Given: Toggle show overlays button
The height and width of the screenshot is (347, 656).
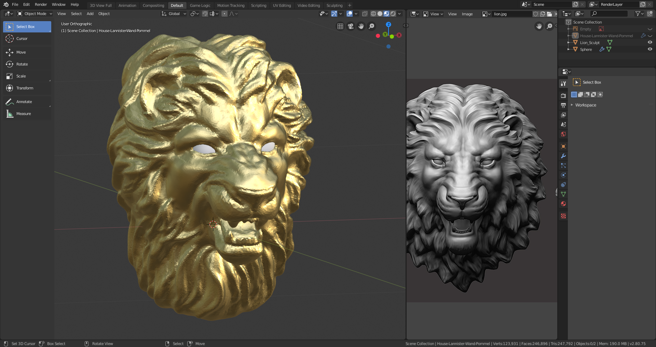Looking at the screenshot, I should [350, 14].
